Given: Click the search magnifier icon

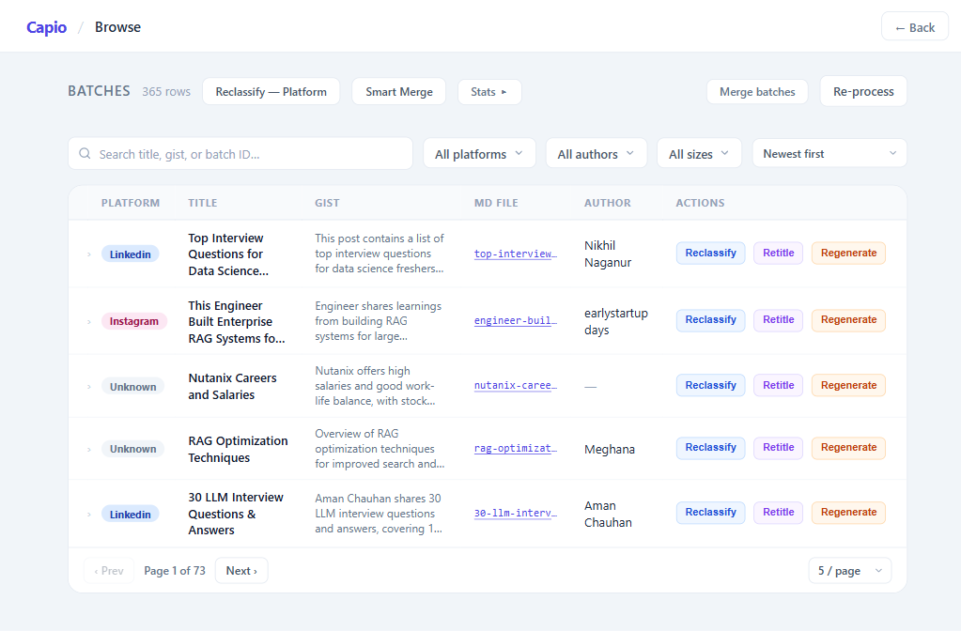Looking at the screenshot, I should coord(85,154).
